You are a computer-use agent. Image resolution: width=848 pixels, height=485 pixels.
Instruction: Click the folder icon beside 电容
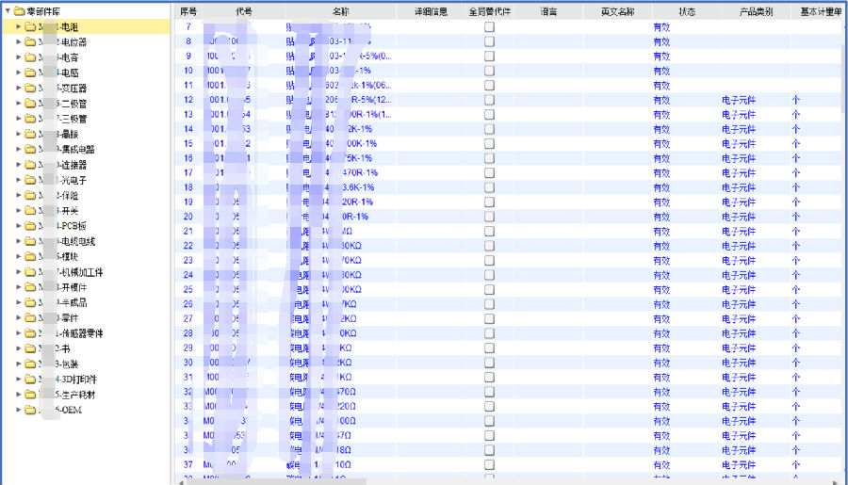click(30, 57)
